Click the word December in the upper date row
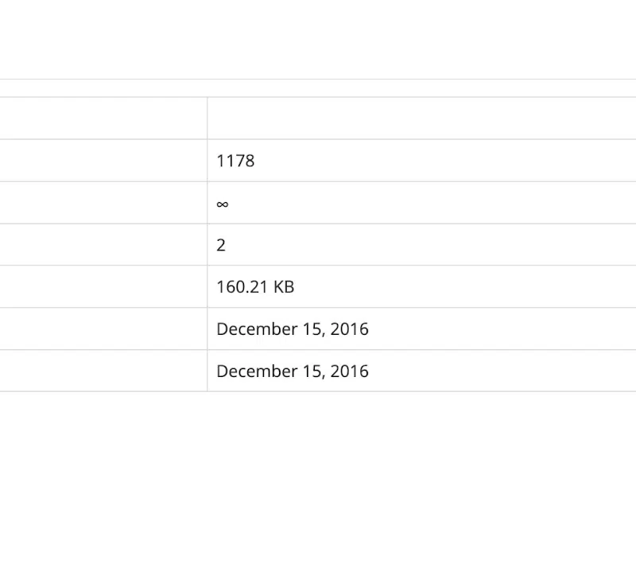Screen dimensions: 636x579 pos(255,329)
